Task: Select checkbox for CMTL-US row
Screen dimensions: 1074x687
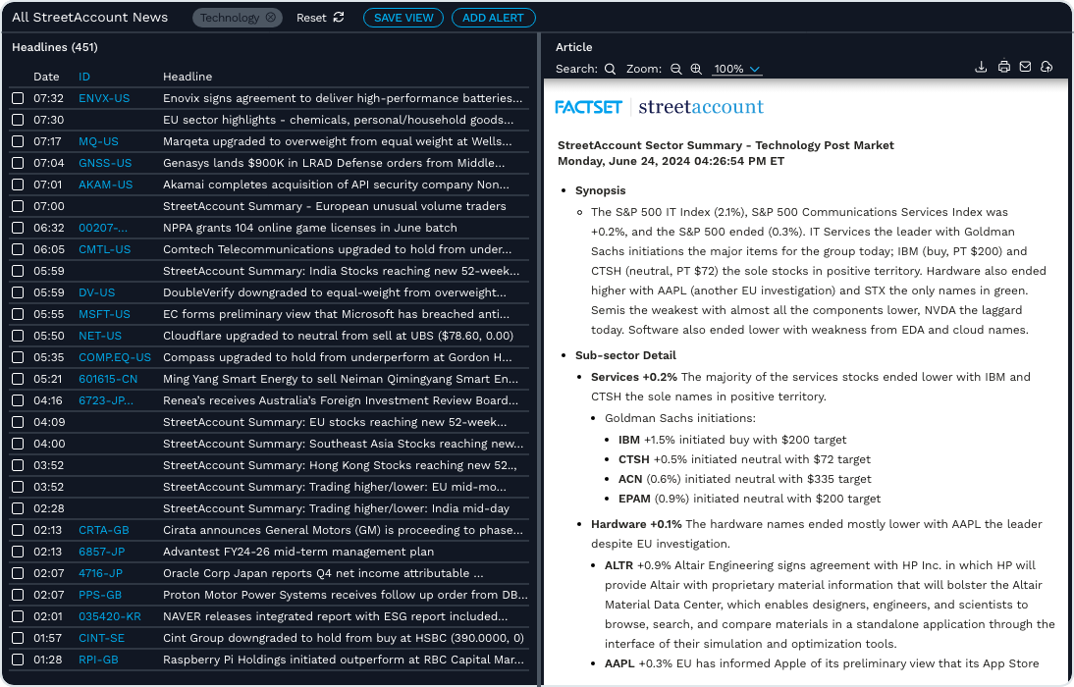Action: (18, 249)
